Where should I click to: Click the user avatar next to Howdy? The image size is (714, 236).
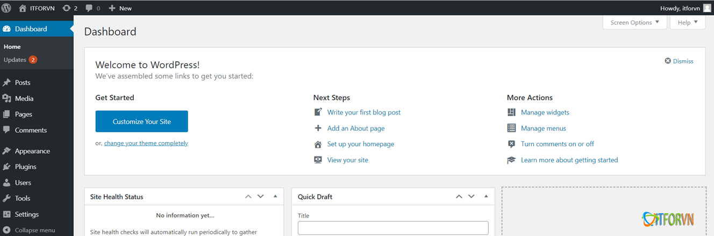coord(707,8)
